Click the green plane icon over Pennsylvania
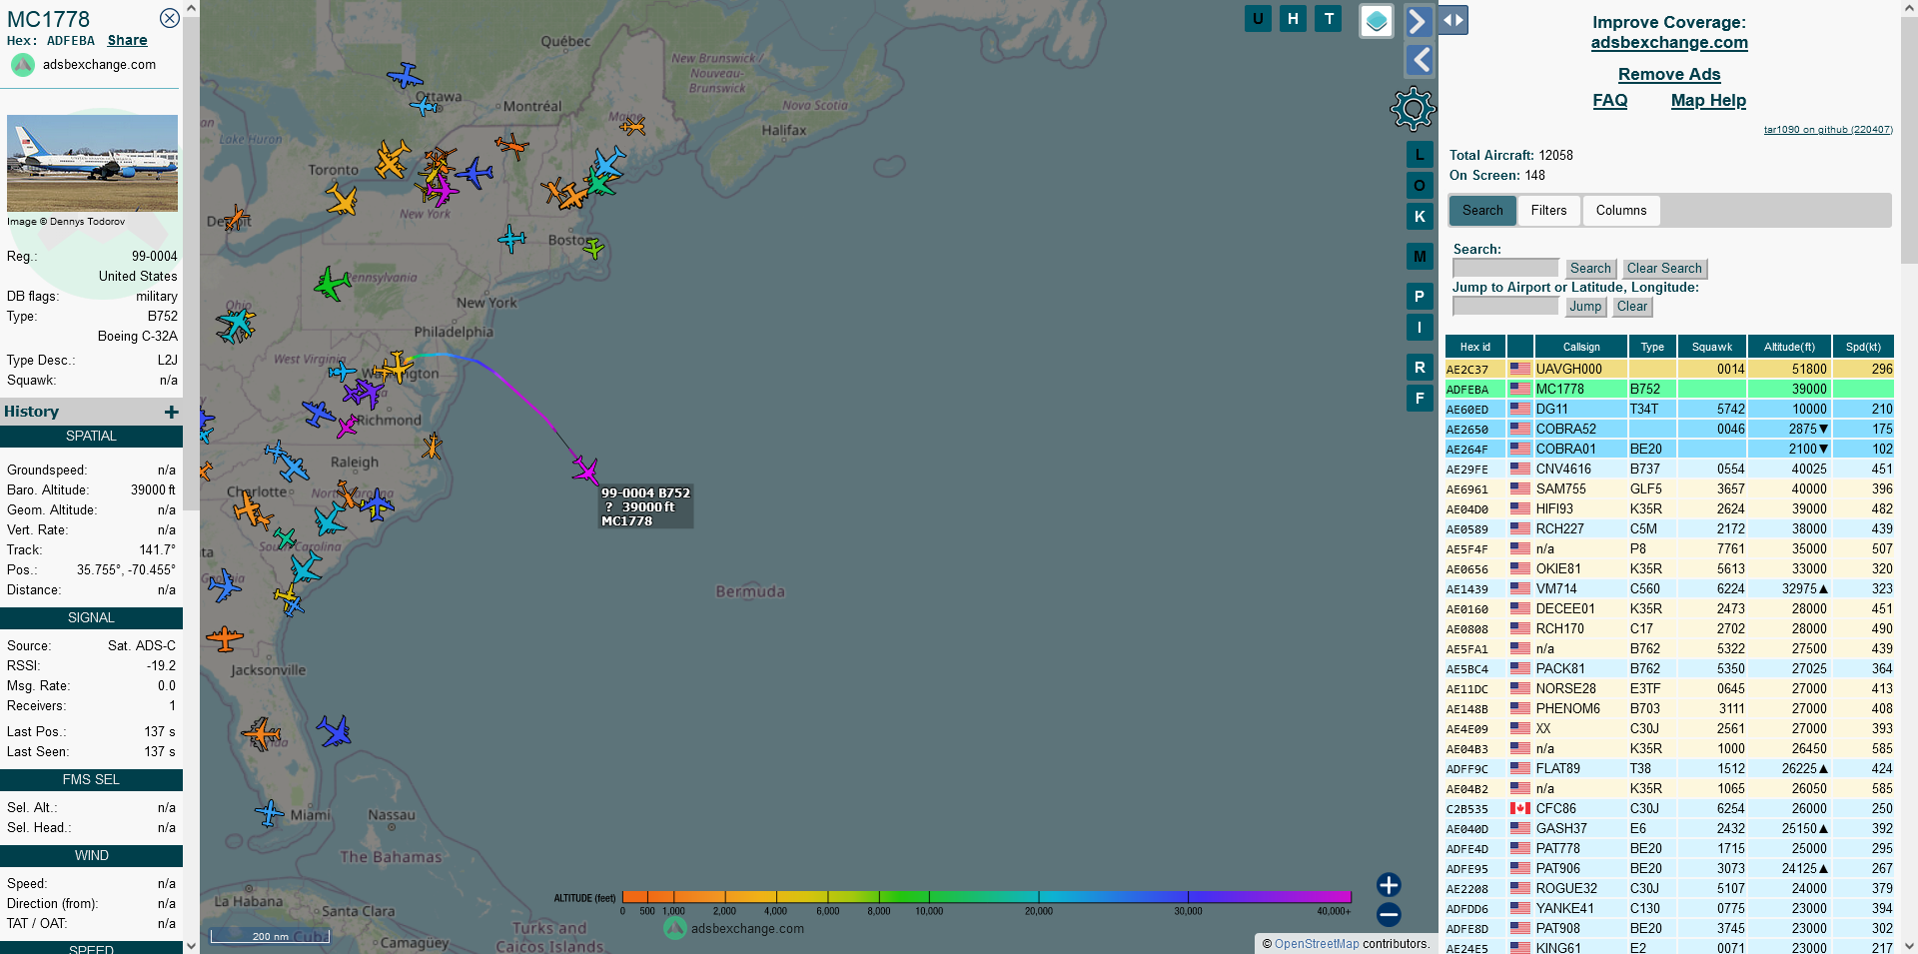 pyautogui.click(x=332, y=284)
